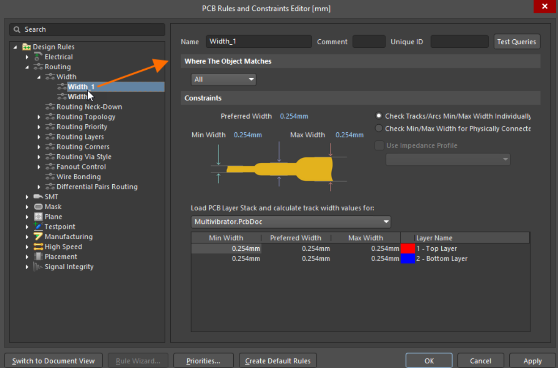The image size is (558, 368).
Task: Select Check Tracks/Arcs Min/Max Width Individually
Action: pyautogui.click(x=379, y=116)
